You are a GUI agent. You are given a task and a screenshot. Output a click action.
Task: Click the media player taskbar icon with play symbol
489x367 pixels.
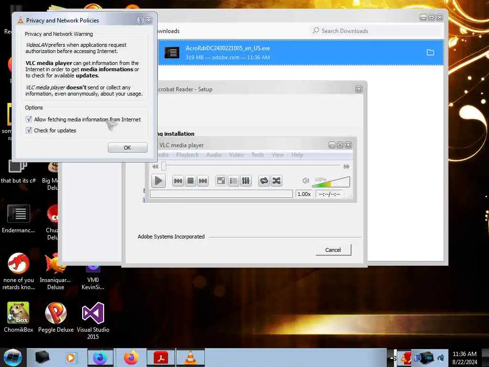point(71,357)
